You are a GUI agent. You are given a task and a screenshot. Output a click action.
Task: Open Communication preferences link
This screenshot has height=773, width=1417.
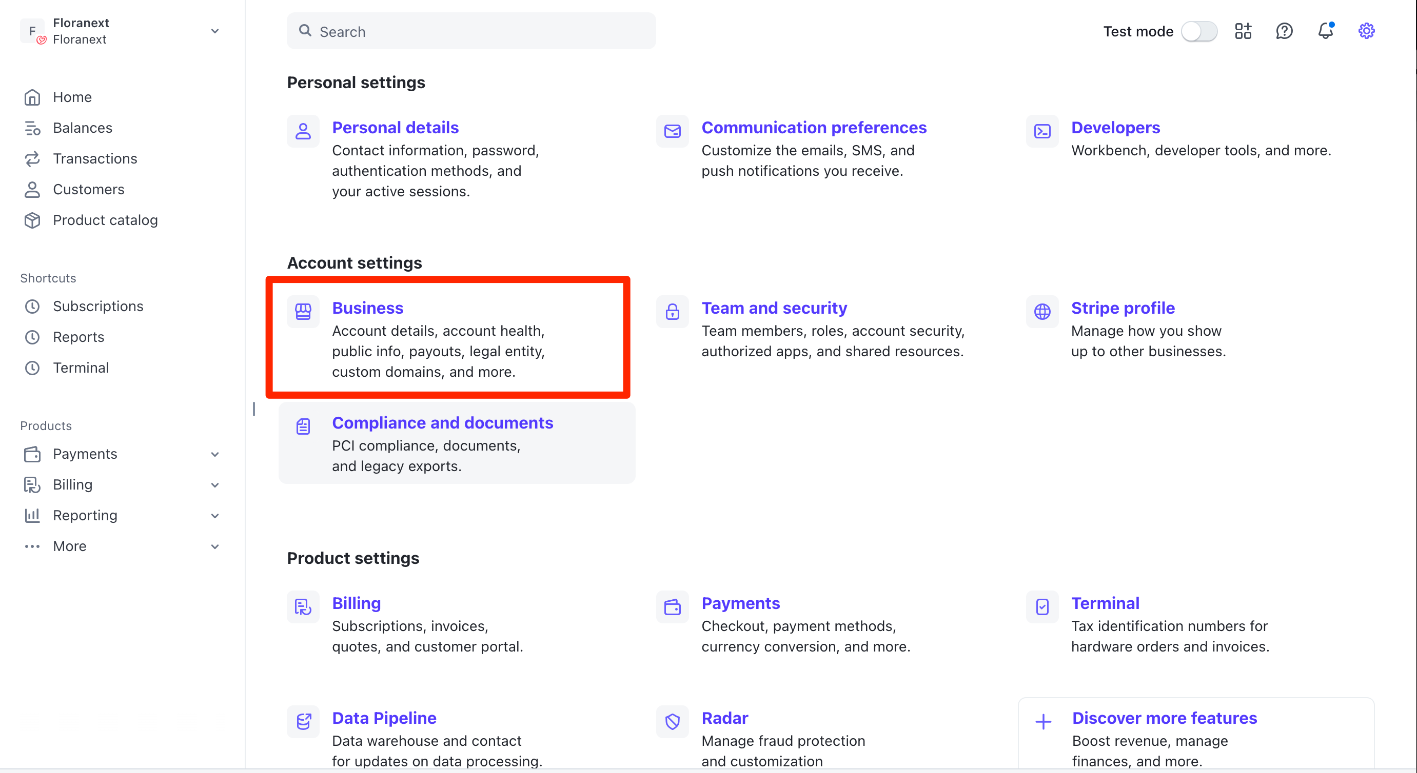[x=814, y=128]
